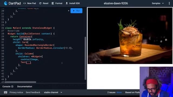The image size is (173, 97).
Task: Click the DartPad logo icon
Action: click(x=6, y=3)
